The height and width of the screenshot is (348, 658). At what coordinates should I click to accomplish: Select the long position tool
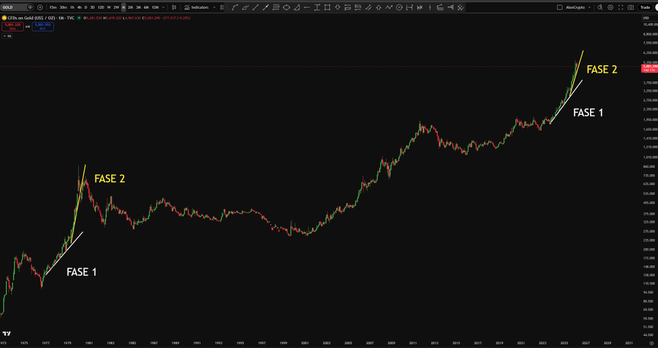coord(347,8)
